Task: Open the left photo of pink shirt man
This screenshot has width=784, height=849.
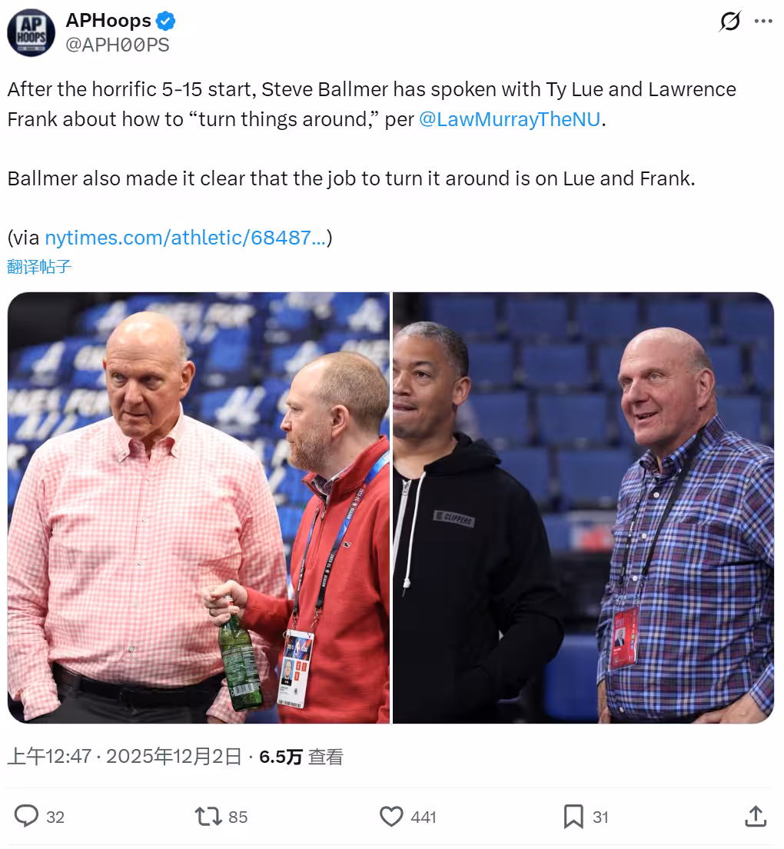Action: pyautogui.click(x=198, y=508)
